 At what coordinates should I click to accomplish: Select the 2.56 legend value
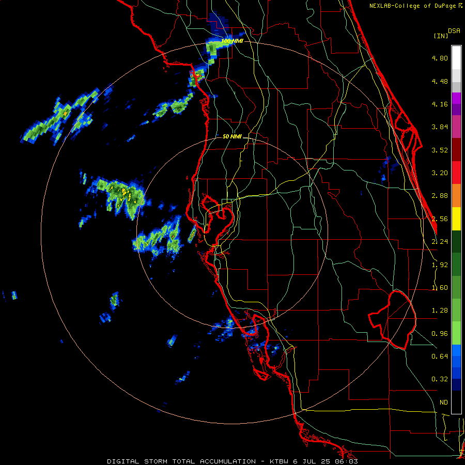click(440, 219)
